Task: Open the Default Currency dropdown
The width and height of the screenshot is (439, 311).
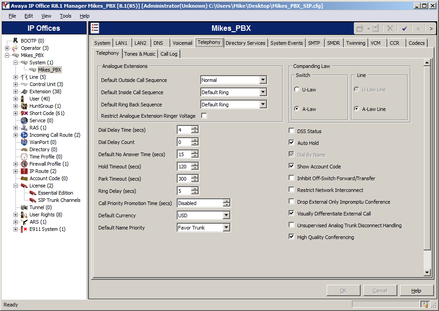Action: click(x=226, y=215)
